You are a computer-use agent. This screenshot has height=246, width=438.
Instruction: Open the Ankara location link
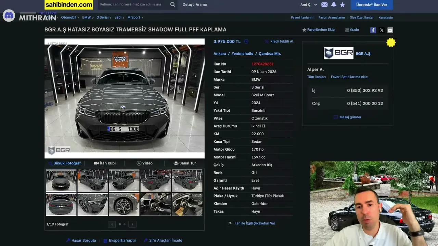tap(220, 54)
